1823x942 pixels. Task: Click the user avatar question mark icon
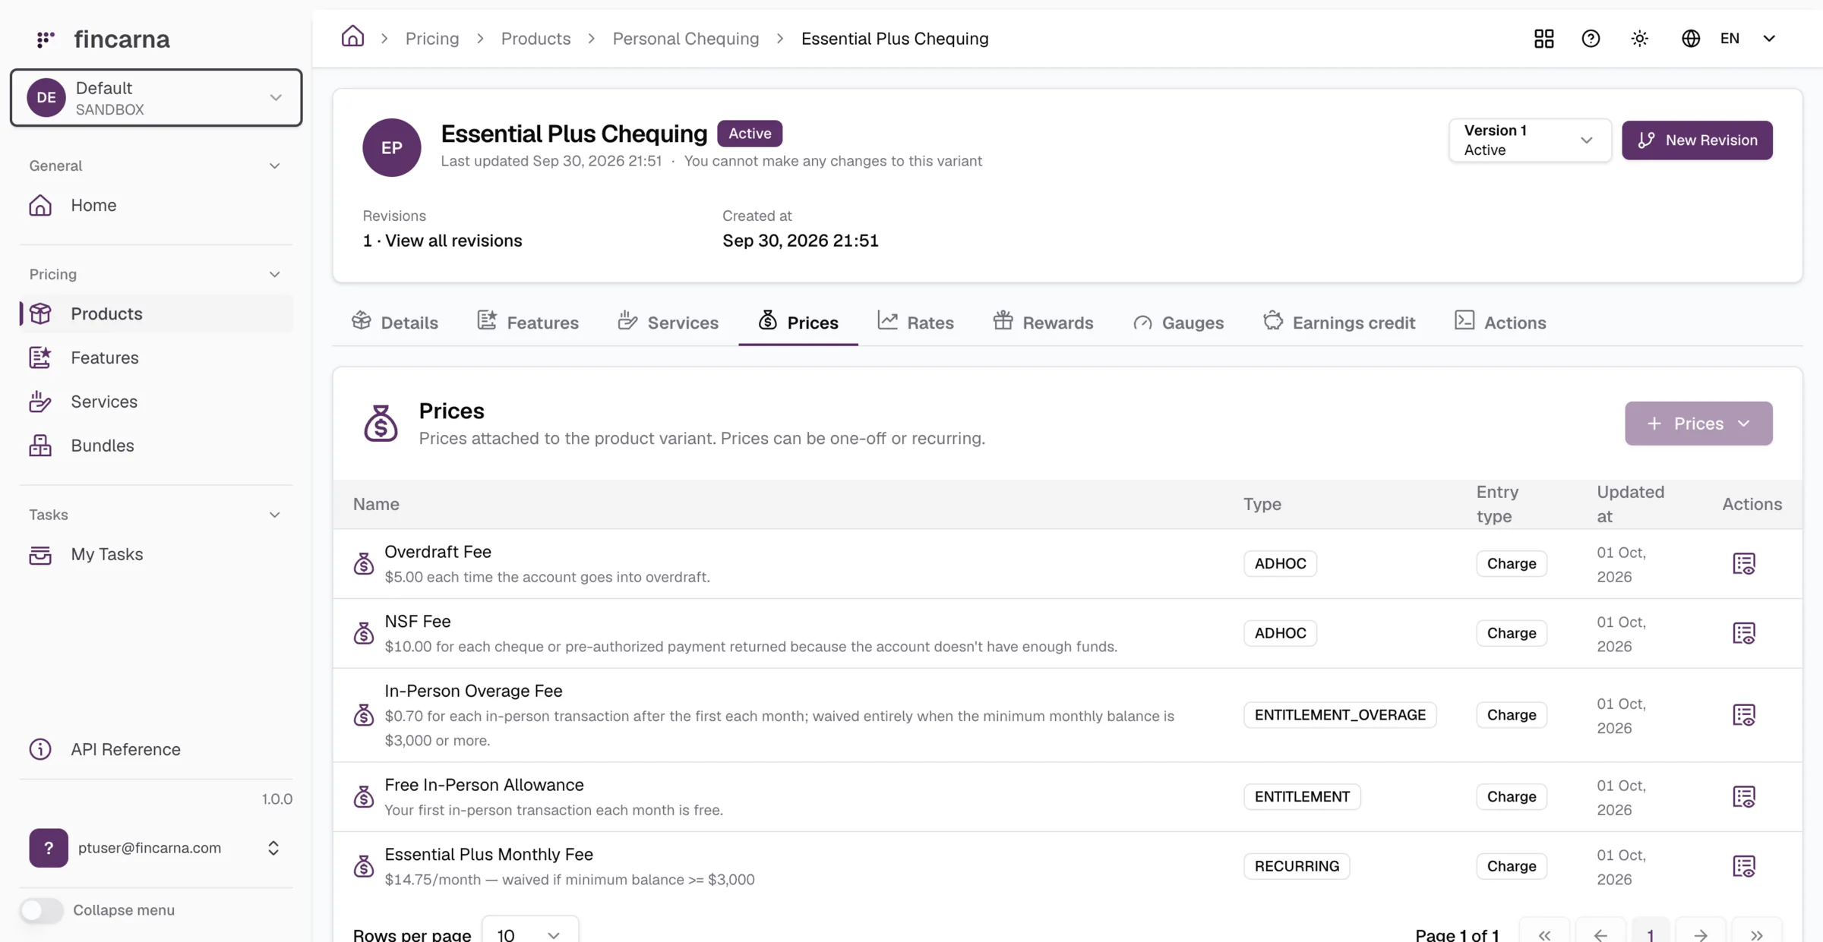coord(49,848)
